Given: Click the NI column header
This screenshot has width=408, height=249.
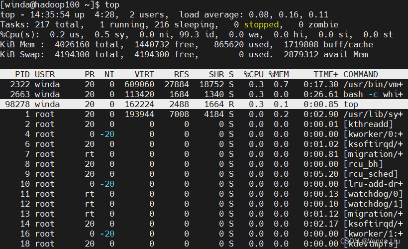Looking at the screenshot, I should (109, 75).
